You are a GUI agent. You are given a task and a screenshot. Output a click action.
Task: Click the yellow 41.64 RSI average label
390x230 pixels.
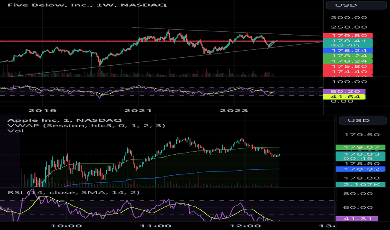344,97
